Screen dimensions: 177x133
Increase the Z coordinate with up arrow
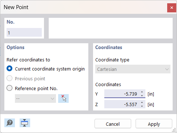pyautogui.click(x=142, y=102)
